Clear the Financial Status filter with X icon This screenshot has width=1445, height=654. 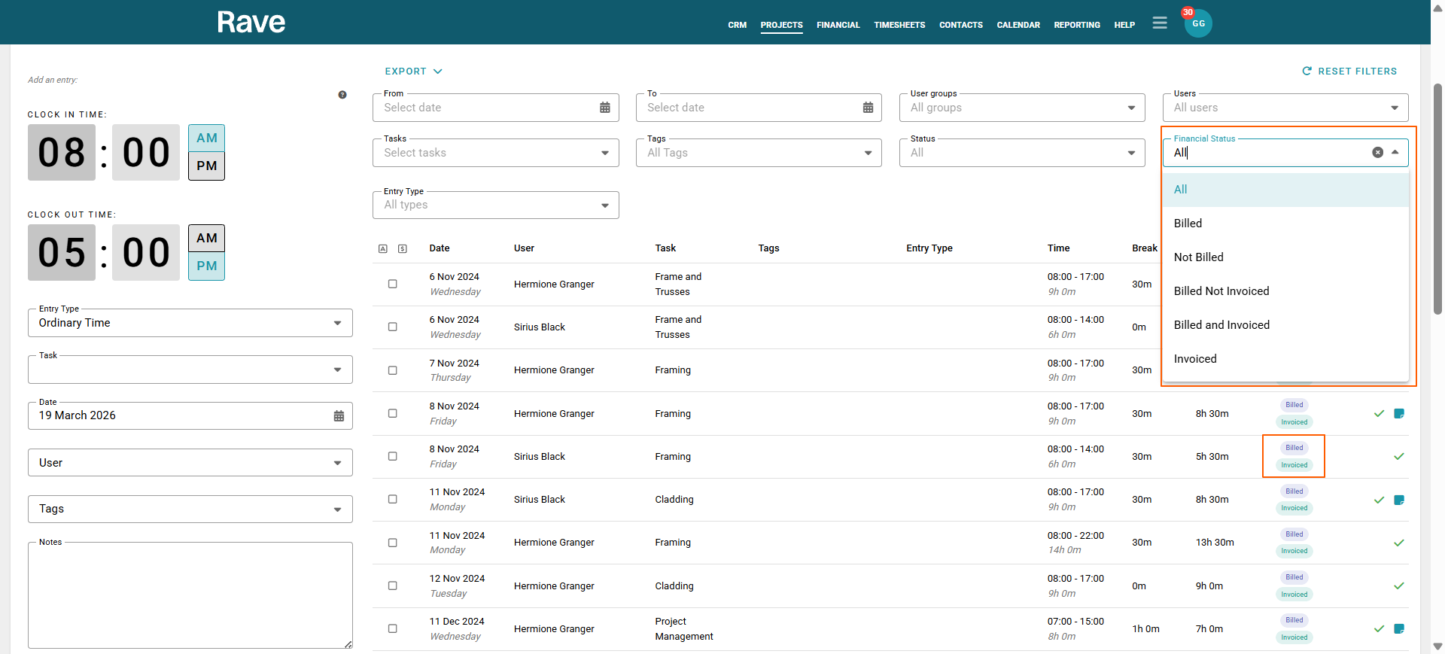[1377, 152]
